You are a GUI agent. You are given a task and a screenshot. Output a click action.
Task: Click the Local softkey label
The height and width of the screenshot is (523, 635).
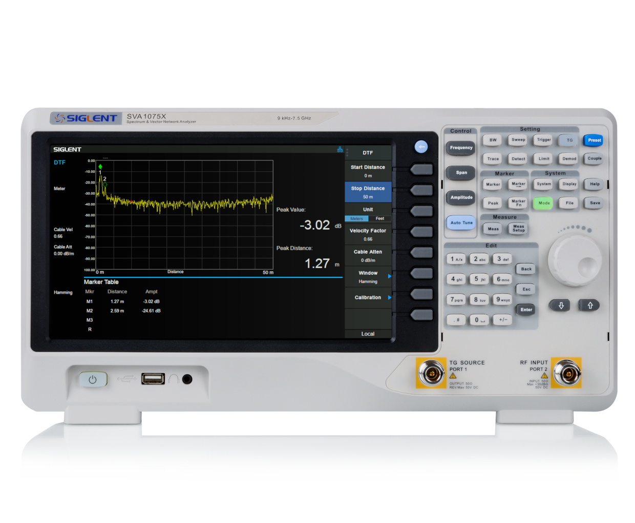click(368, 334)
